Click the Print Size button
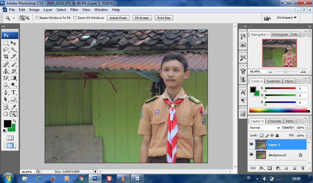The width and height of the screenshot is (313, 183). 164,18
